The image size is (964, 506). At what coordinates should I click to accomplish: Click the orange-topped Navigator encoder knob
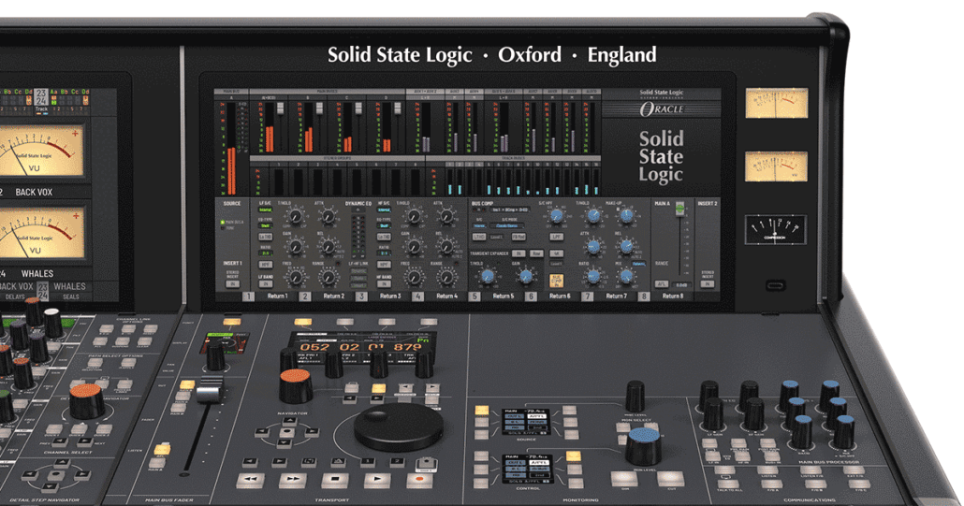[296, 385]
